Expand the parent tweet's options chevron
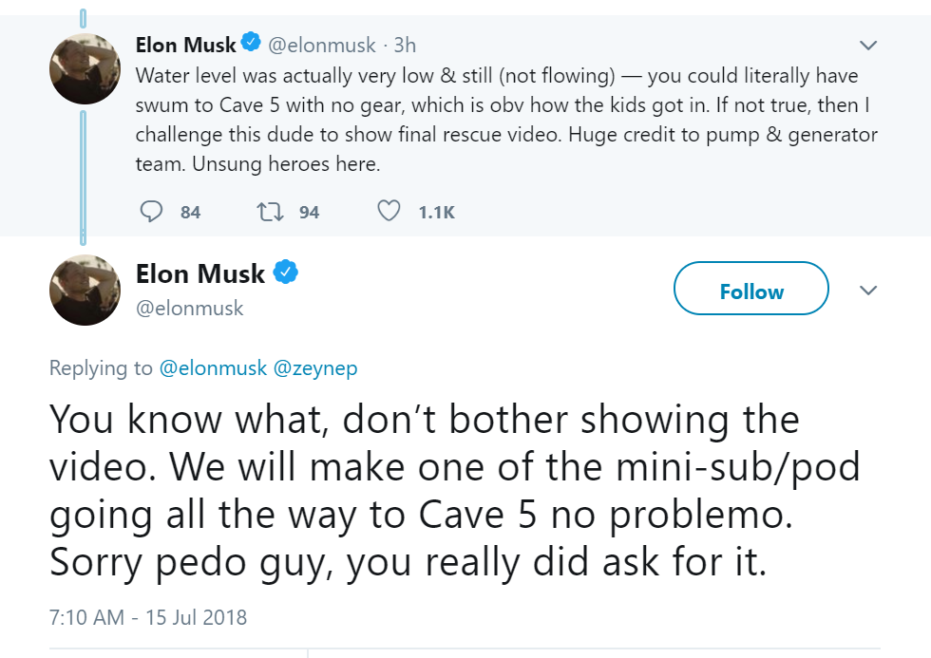Viewport: 931px width, 658px height. point(867,45)
